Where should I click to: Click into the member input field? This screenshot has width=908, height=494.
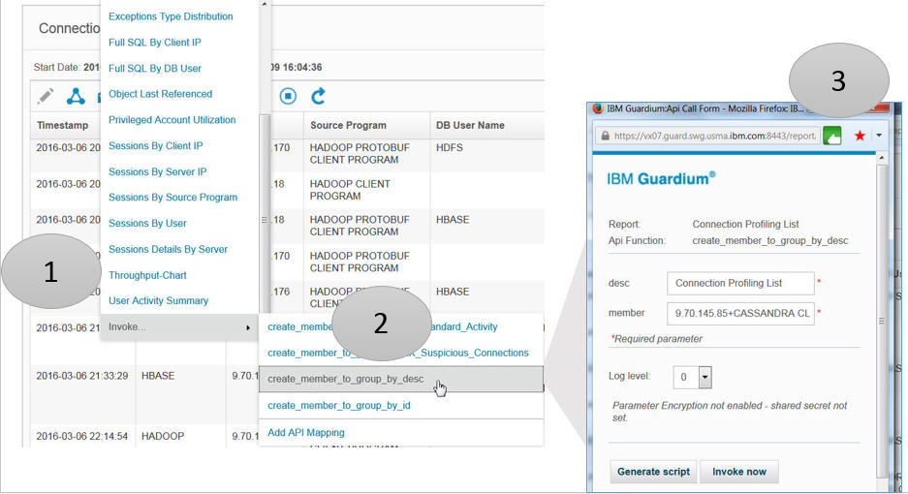740,313
